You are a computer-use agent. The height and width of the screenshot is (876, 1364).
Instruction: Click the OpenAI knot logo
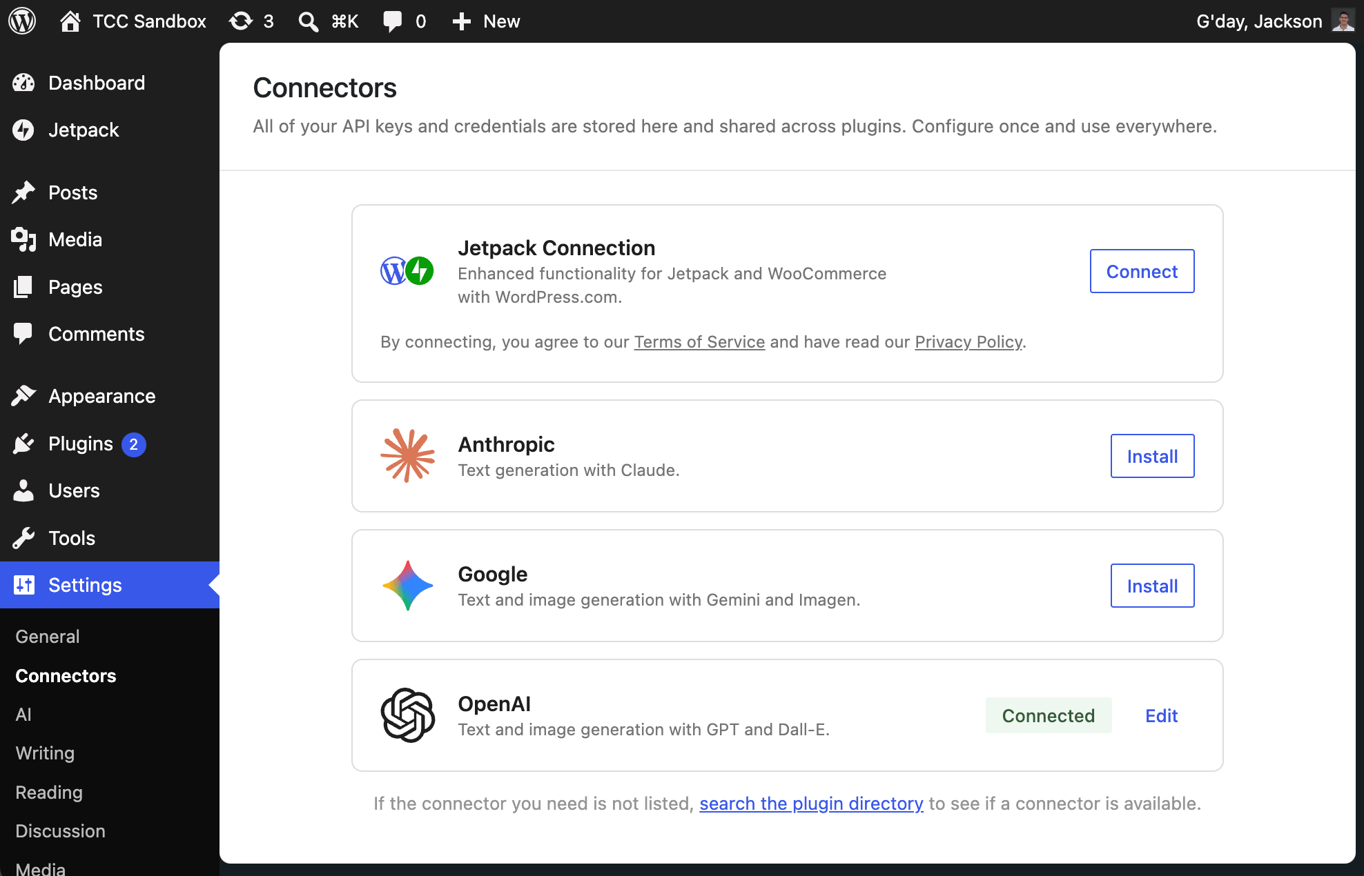coord(408,715)
